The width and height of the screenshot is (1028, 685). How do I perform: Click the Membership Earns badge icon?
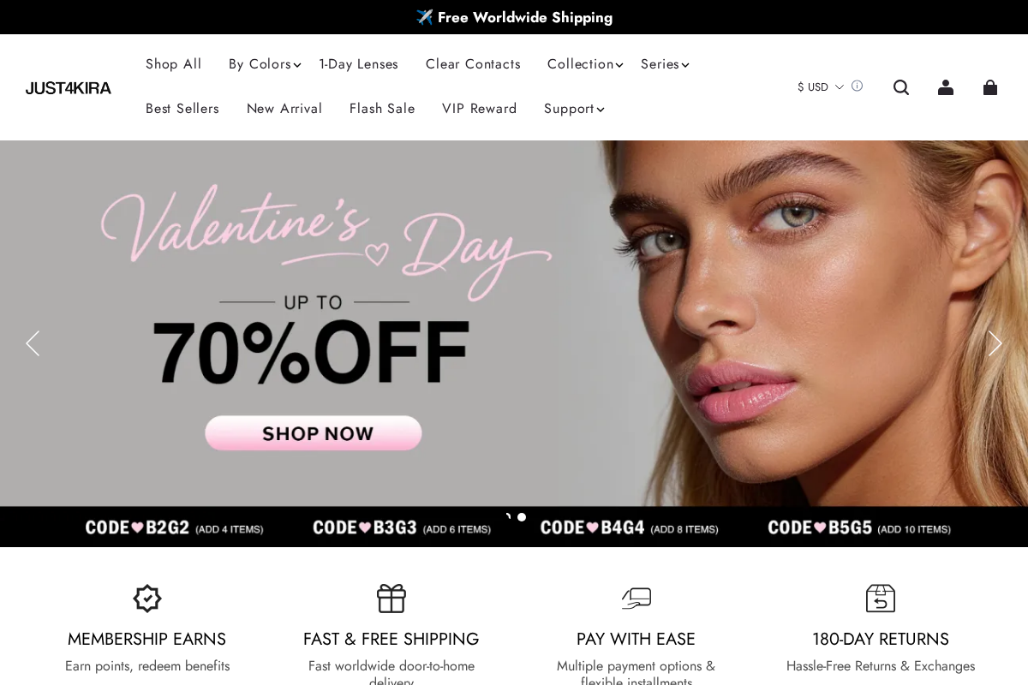pyautogui.click(x=147, y=599)
